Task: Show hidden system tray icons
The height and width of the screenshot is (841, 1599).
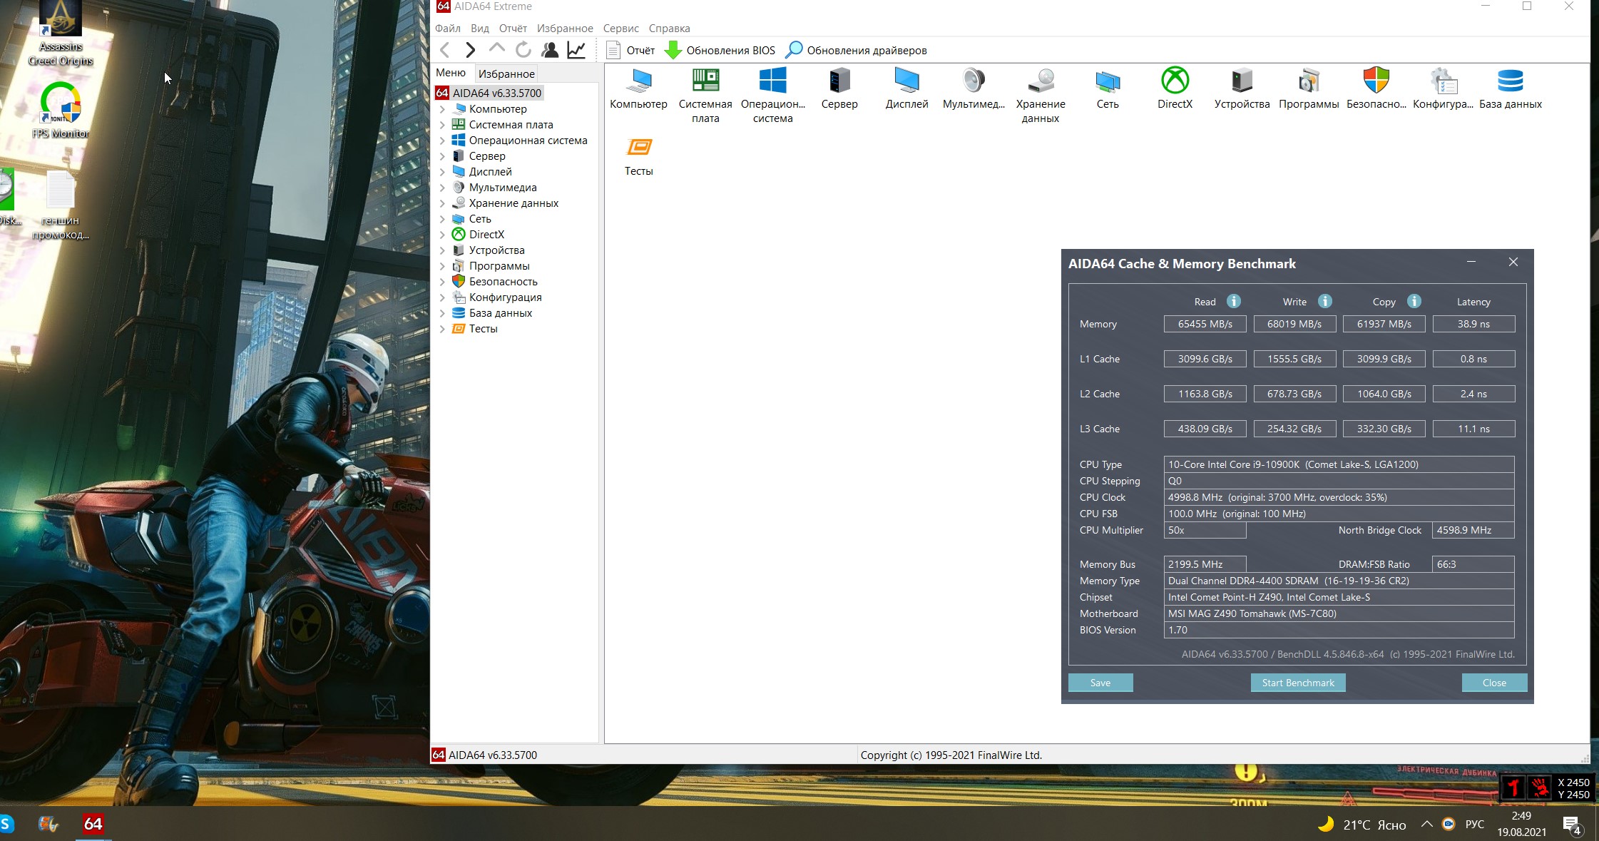Action: 1426,824
